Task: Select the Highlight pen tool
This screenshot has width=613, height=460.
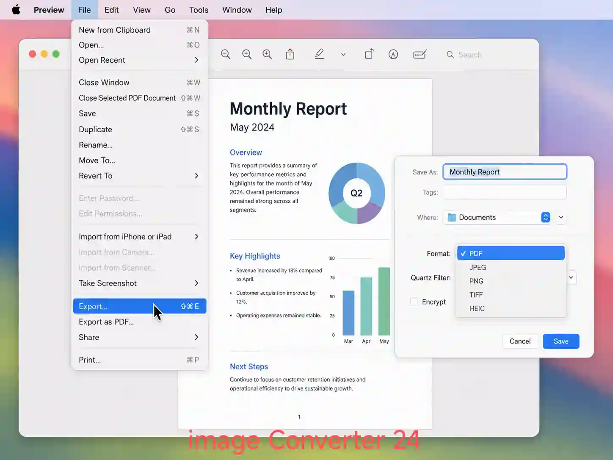Action: coord(320,54)
